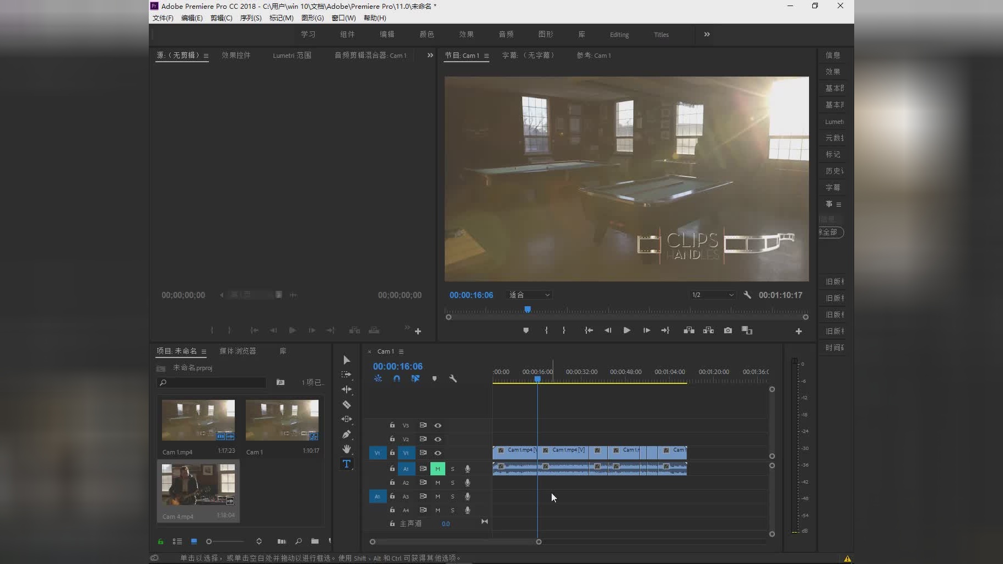The image size is (1003, 564).
Task: Select the Ripple Edit tool
Action: point(347,389)
